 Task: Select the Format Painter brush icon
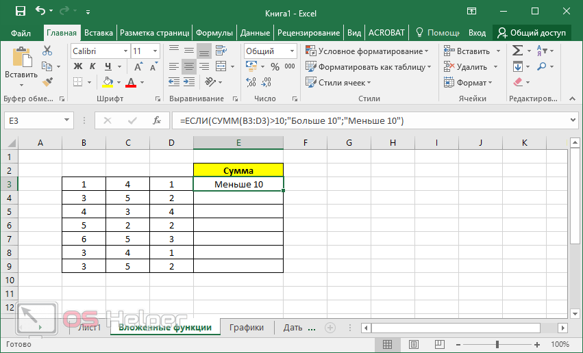47,81
